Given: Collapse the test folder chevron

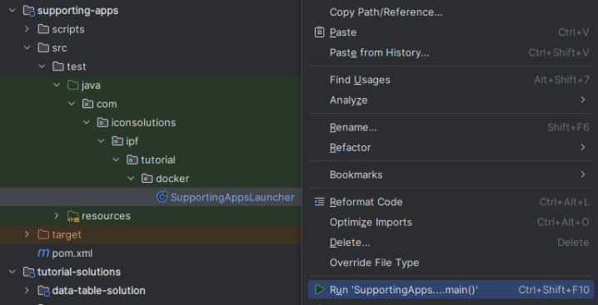Looking at the screenshot, I should click(42, 66).
